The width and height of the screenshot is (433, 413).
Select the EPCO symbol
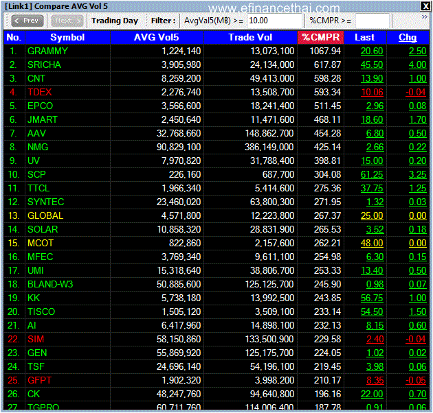click(40, 106)
